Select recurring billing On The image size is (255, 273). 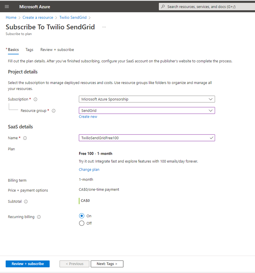tap(82, 216)
